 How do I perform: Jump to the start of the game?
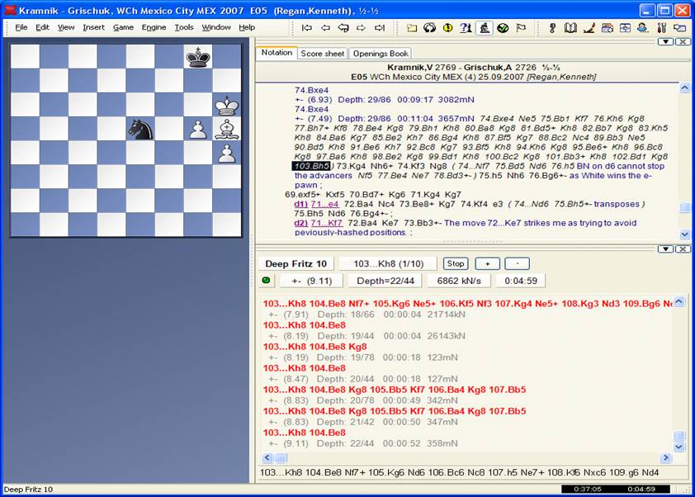(307, 27)
